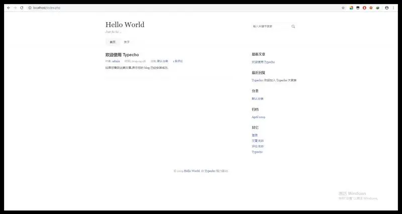Click the localhost address bar
The width and height of the screenshot is (402, 214).
pyautogui.click(x=183, y=8)
